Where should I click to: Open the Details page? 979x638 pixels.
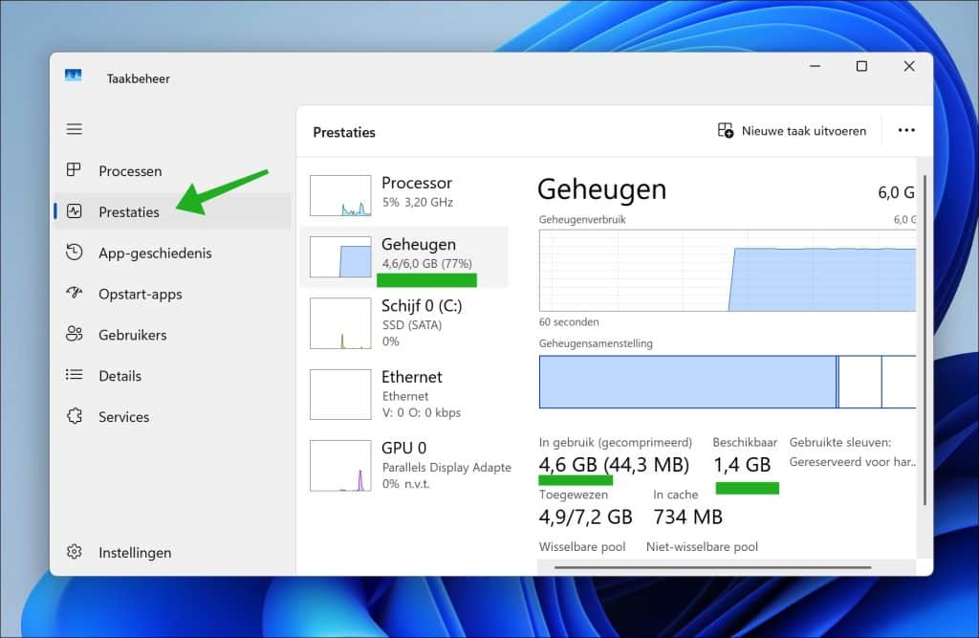[x=172, y=376]
